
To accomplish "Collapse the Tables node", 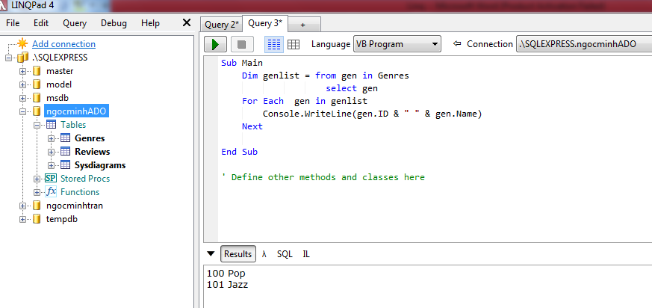I will point(37,125).
